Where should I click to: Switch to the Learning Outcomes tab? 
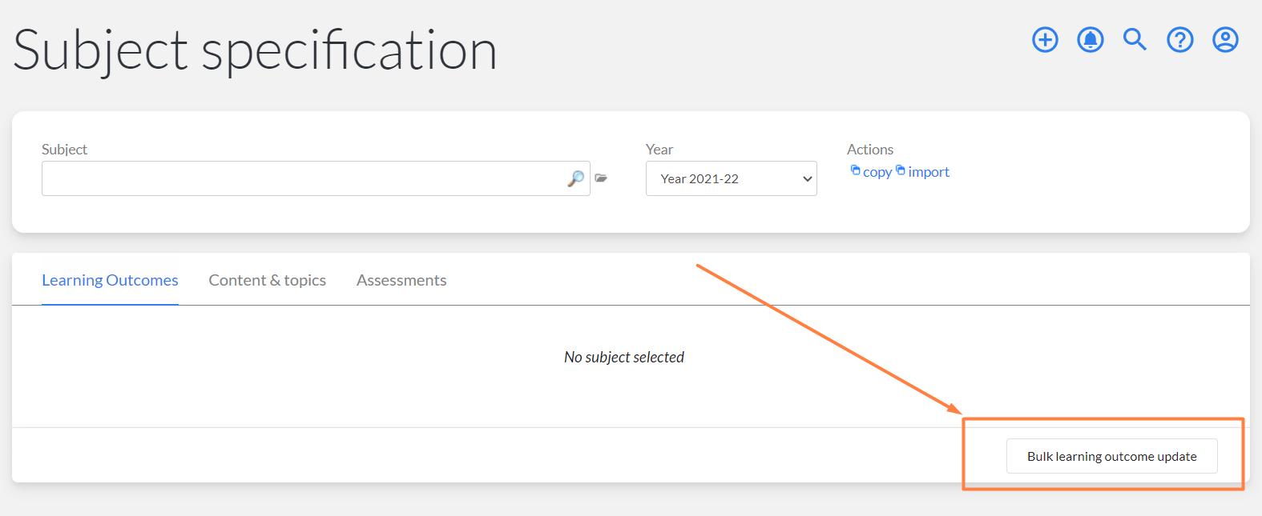[110, 280]
